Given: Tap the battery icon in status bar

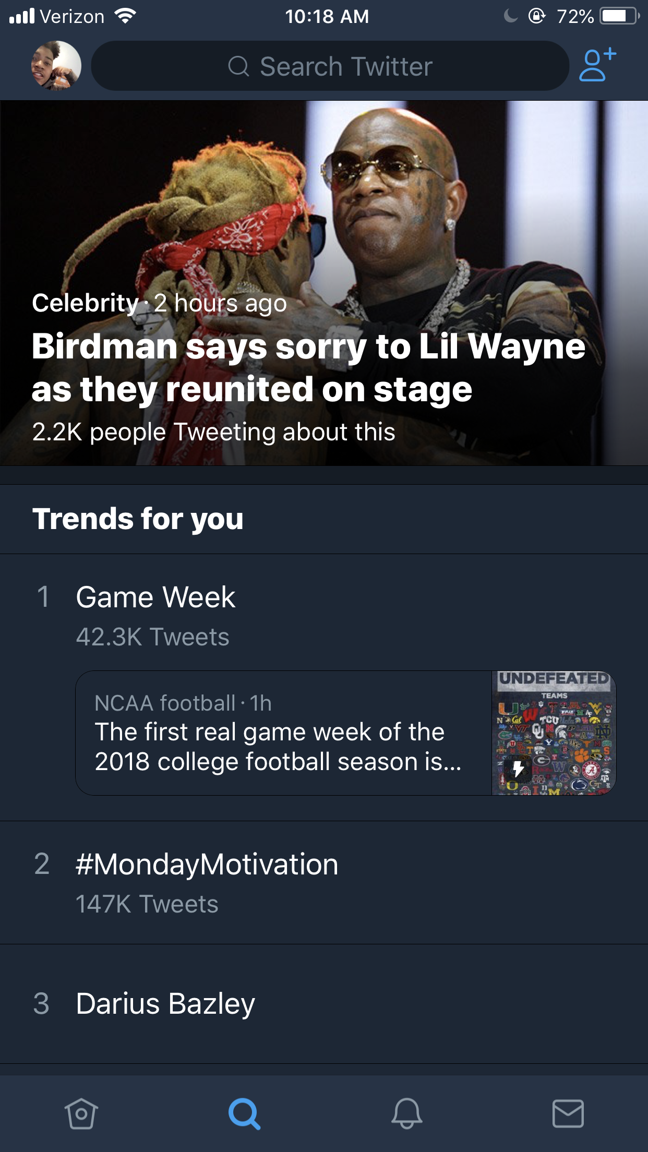Looking at the screenshot, I should pyautogui.click(x=619, y=16).
